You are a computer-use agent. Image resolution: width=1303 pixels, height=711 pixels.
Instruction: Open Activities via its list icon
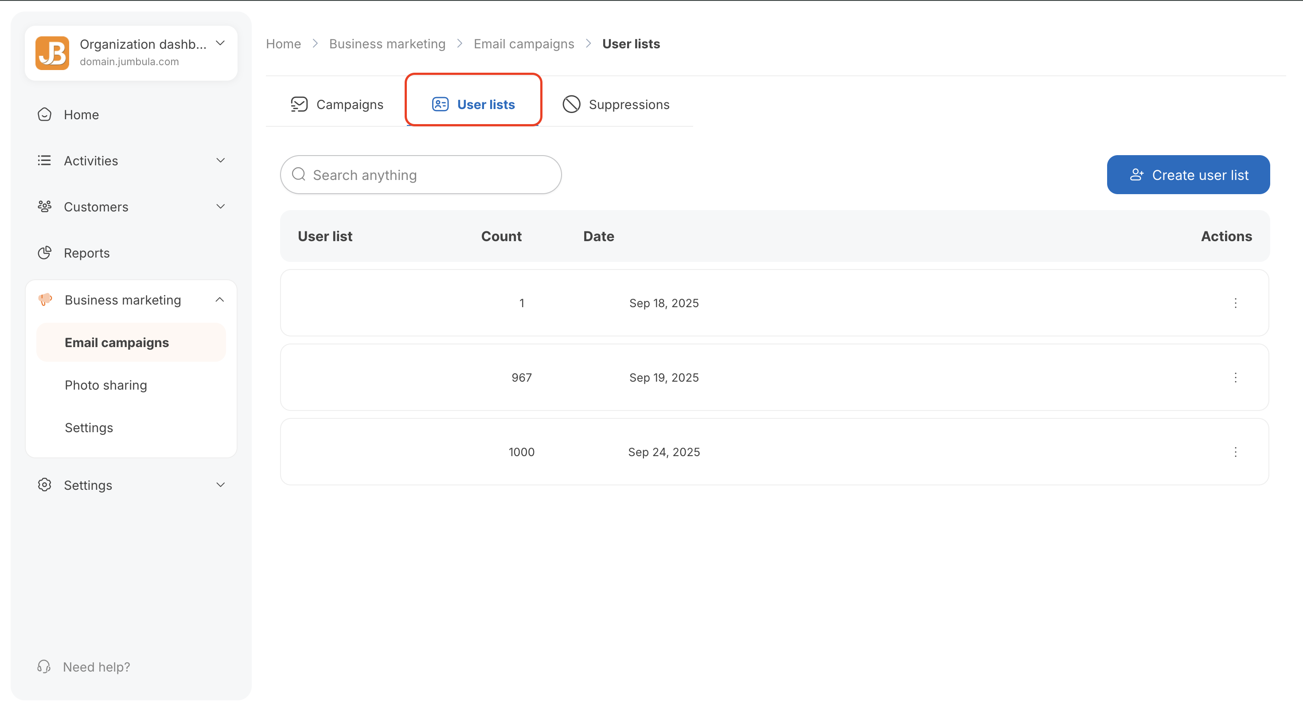coord(44,160)
